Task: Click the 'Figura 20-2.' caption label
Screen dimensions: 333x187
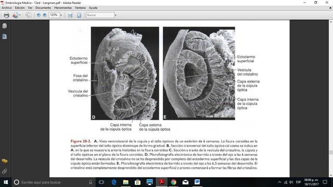Action: click(81, 141)
